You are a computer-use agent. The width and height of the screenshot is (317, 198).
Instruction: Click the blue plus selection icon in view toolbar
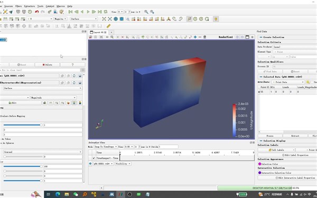click(195, 37)
